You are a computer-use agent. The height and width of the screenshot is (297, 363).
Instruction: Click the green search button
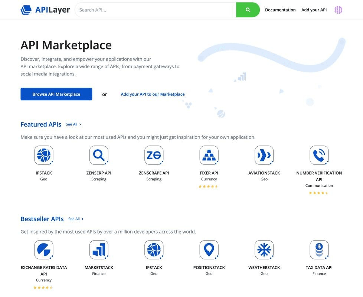(248, 9)
